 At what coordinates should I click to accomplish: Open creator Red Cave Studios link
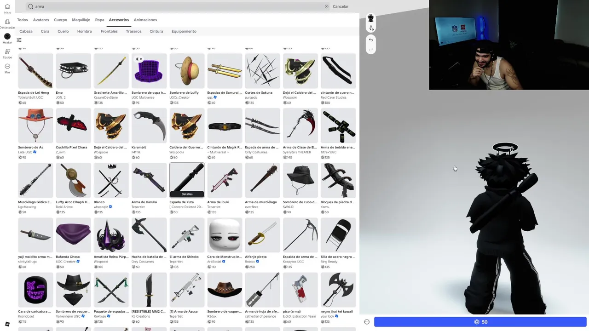[334, 97]
